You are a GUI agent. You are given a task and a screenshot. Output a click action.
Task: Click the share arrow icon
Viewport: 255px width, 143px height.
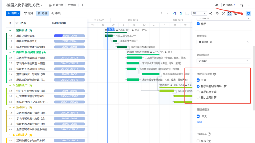[x=216, y=5]
